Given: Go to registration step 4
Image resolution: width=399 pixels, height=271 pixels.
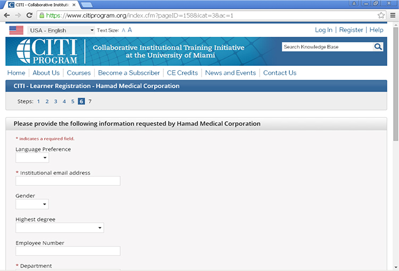Looking at the screenshot, I should click(x=64, y=101).
